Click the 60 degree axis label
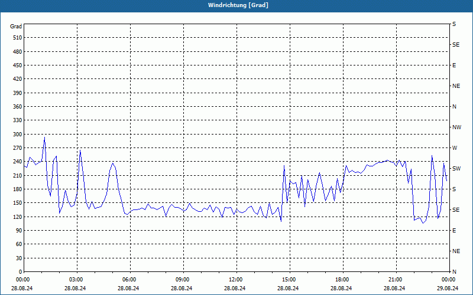This screenshot has width=473, height=295. pos(19,244)
